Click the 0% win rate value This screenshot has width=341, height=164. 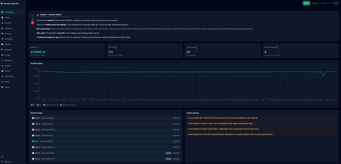point(111,52)
